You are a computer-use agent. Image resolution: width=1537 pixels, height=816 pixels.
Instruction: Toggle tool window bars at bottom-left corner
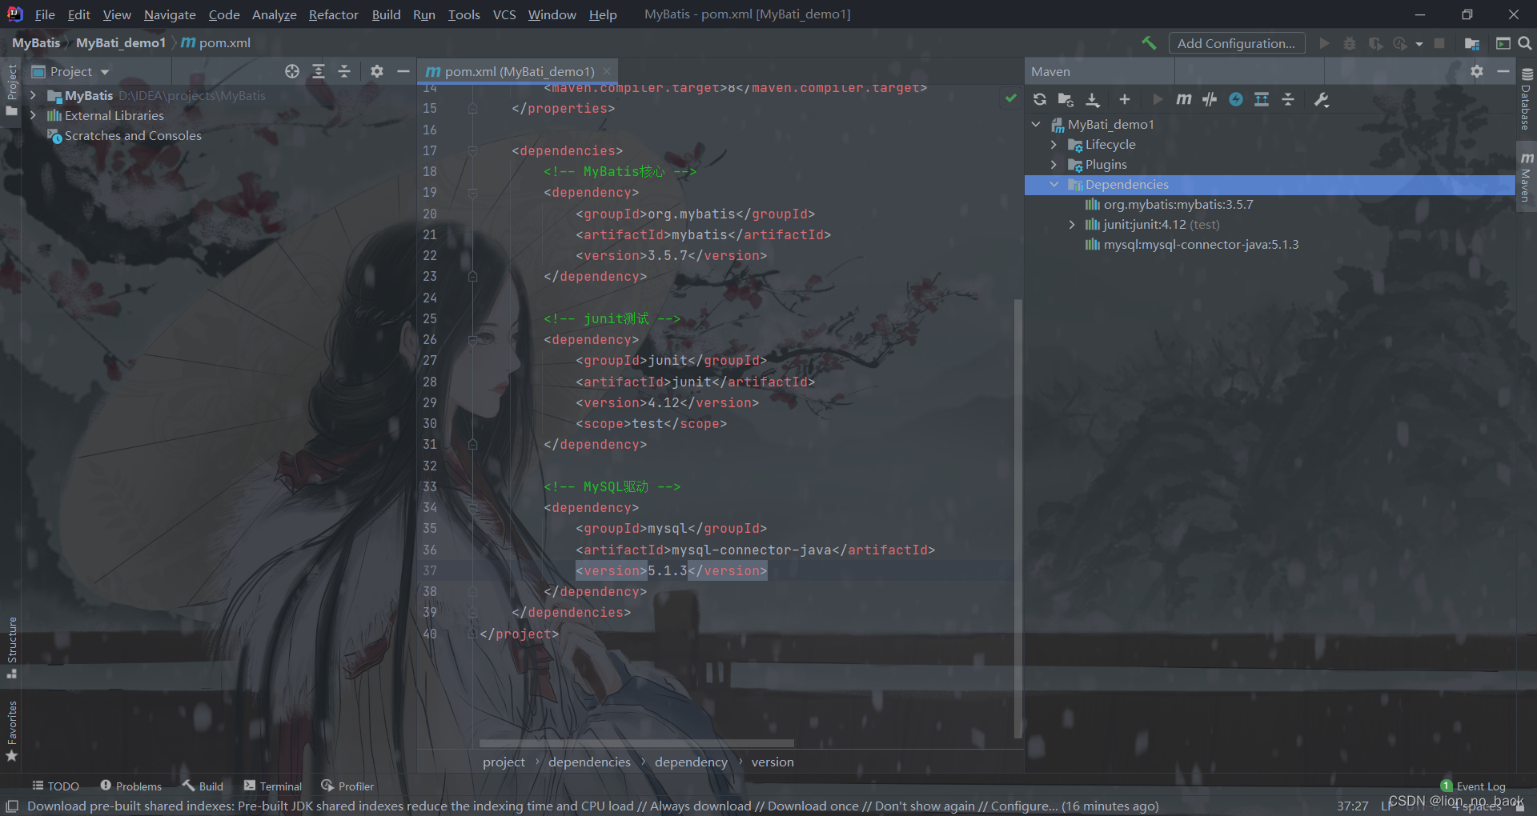pyautogui.click(x=12, y=806)
